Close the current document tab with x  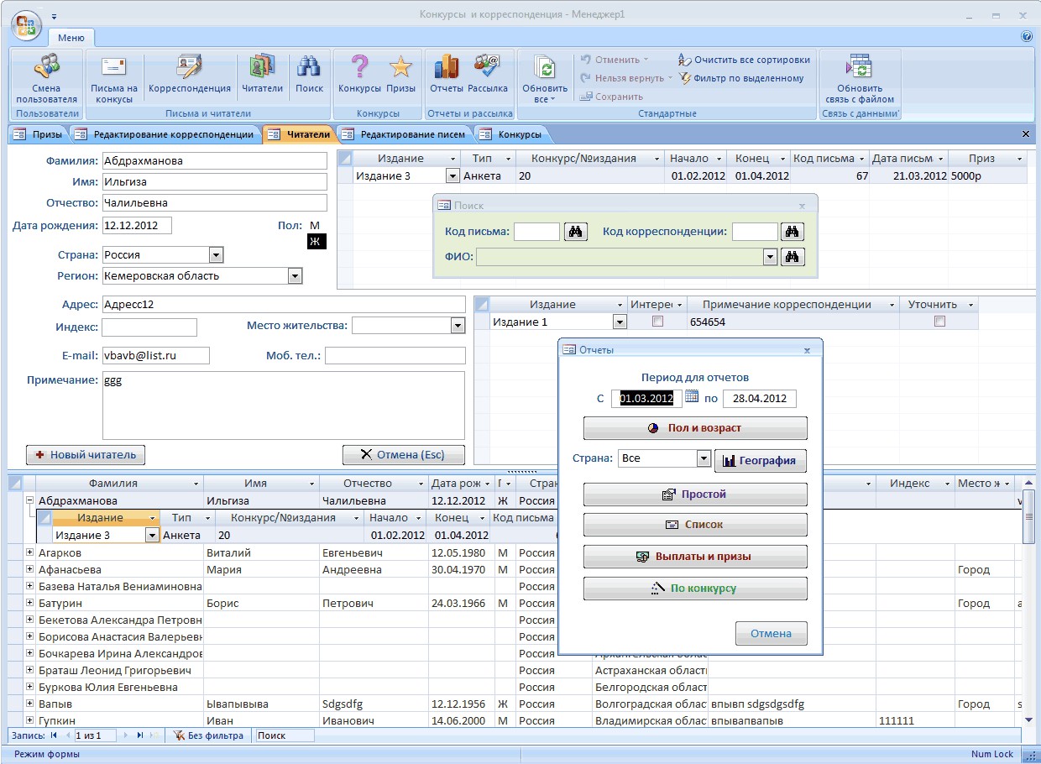tap(1026, 134)
